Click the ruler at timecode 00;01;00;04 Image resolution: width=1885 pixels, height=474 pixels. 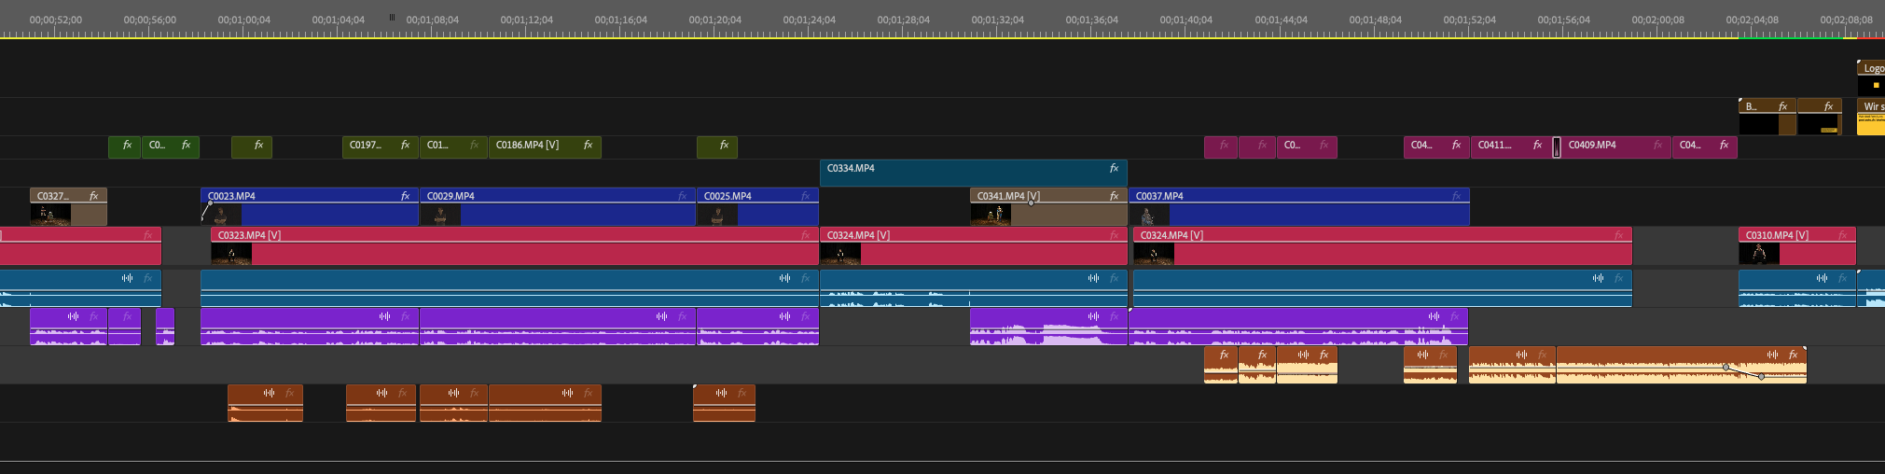point(244,20)
